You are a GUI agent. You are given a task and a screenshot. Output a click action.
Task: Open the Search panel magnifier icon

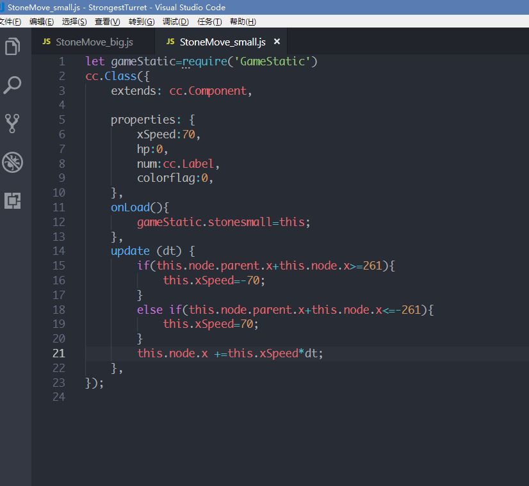click(12, 85)
